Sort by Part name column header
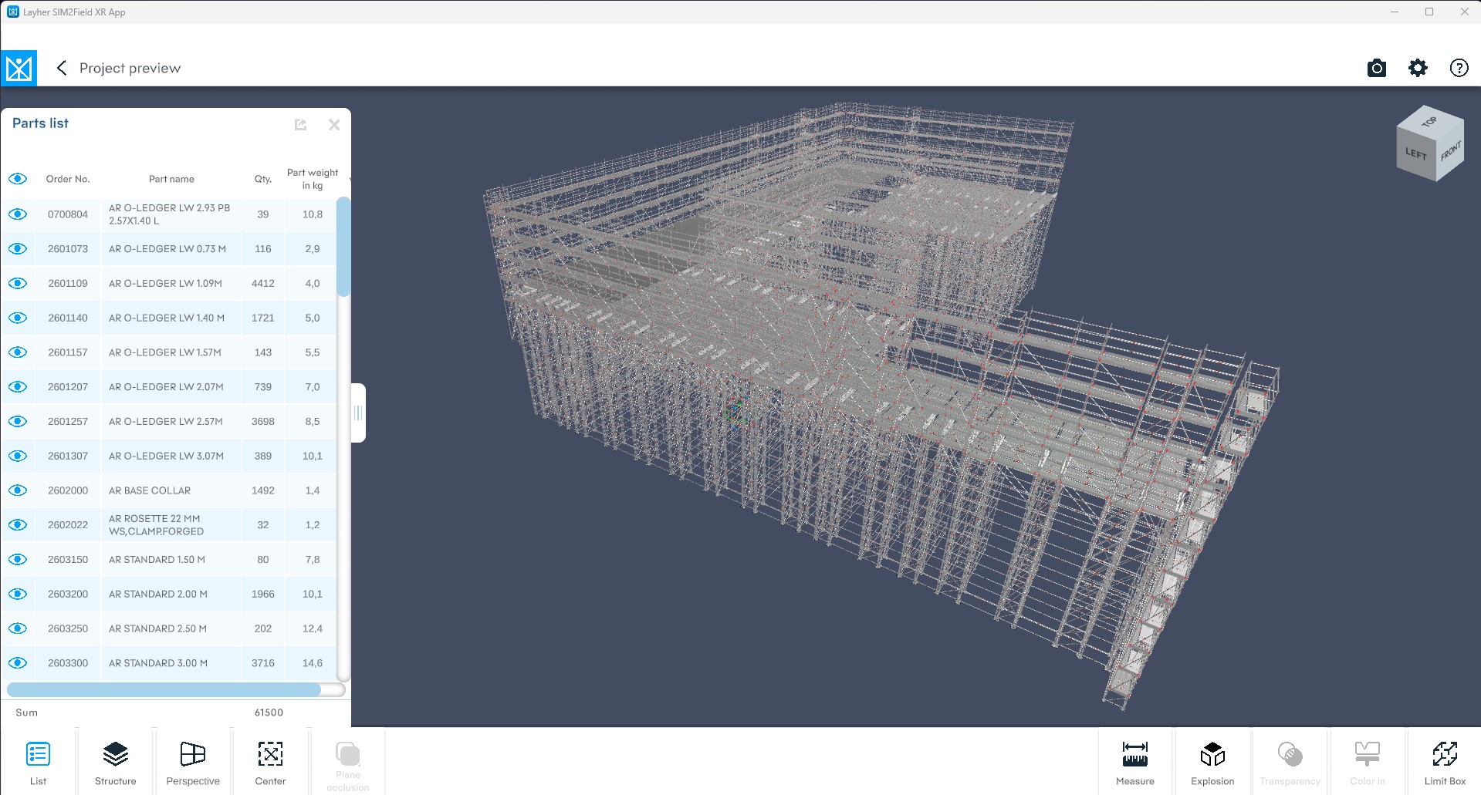 [x=171, y=179]
